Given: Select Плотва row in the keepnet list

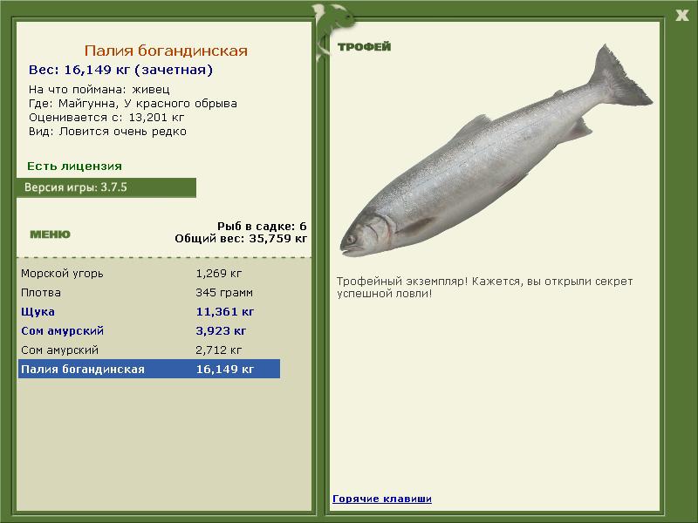Looking at the screenshot, I should [149, 293].
